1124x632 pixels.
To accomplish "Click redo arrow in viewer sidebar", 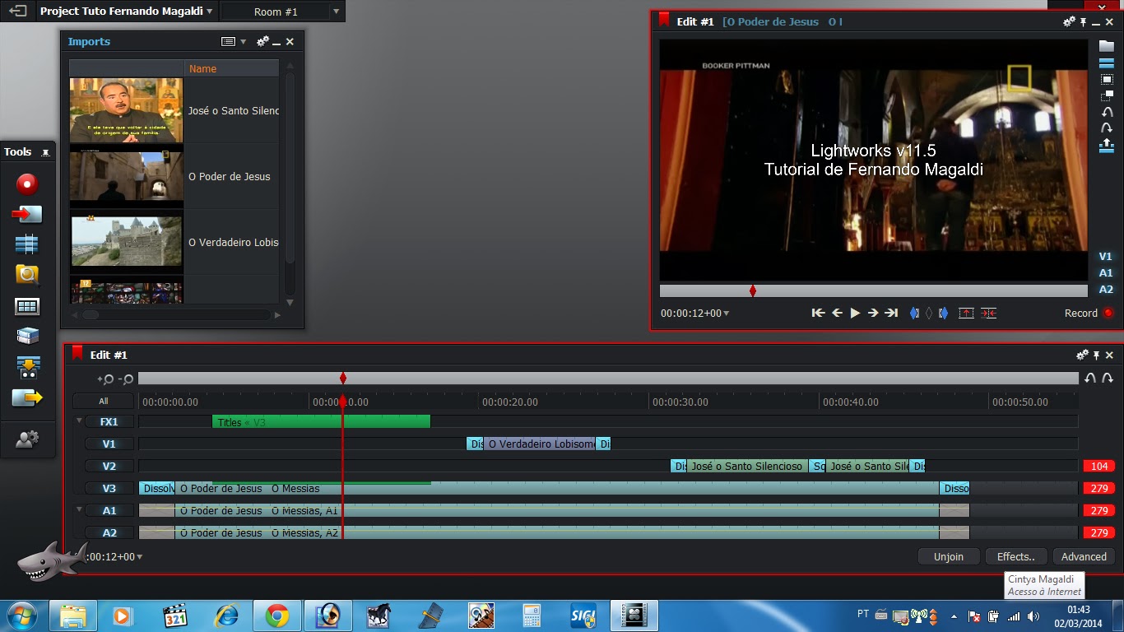I will point(1107,128).
